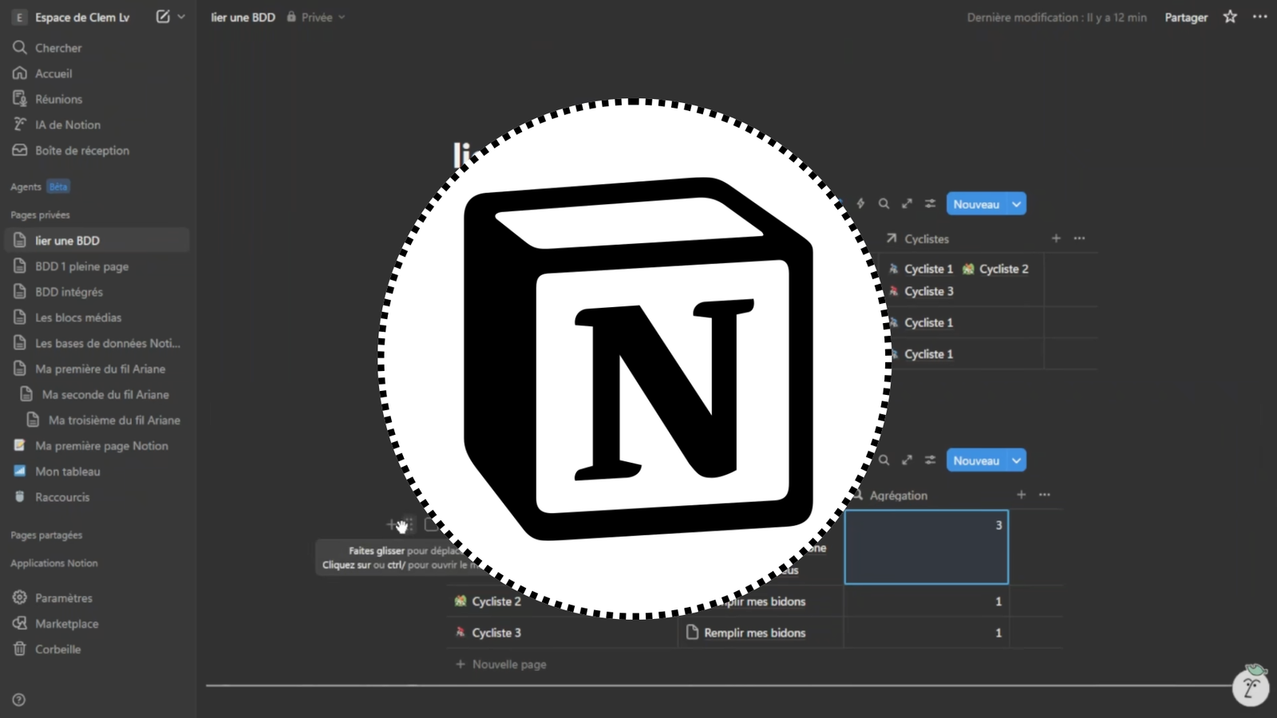Viewport: 1277px width, 718px height.
Task: Open IA de Notion
Action: [67, 124]
